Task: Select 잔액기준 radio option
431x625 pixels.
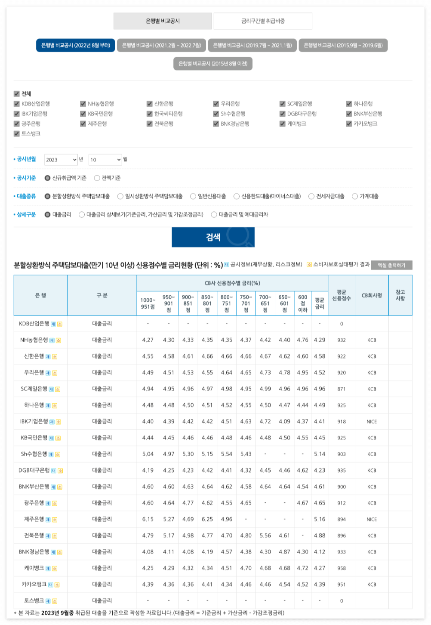Action: click(97, 178)
